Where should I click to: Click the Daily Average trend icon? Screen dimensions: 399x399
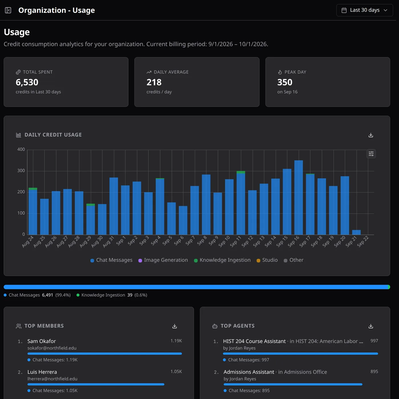[149, 72]
